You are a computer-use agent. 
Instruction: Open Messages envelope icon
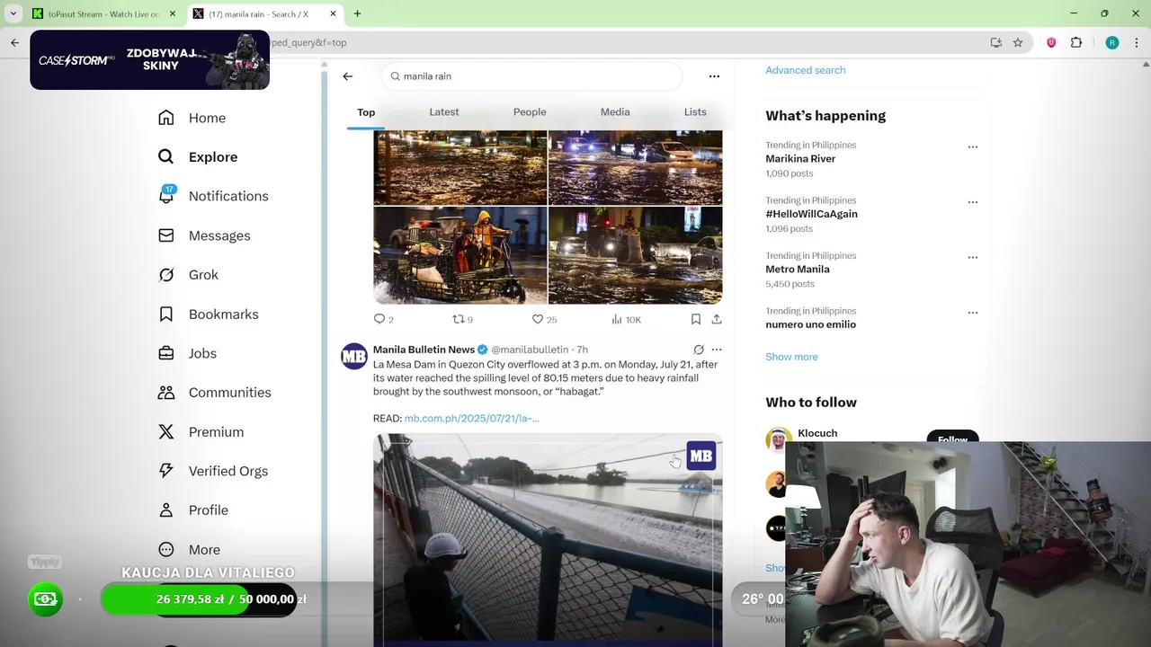(x=166, y=235)
